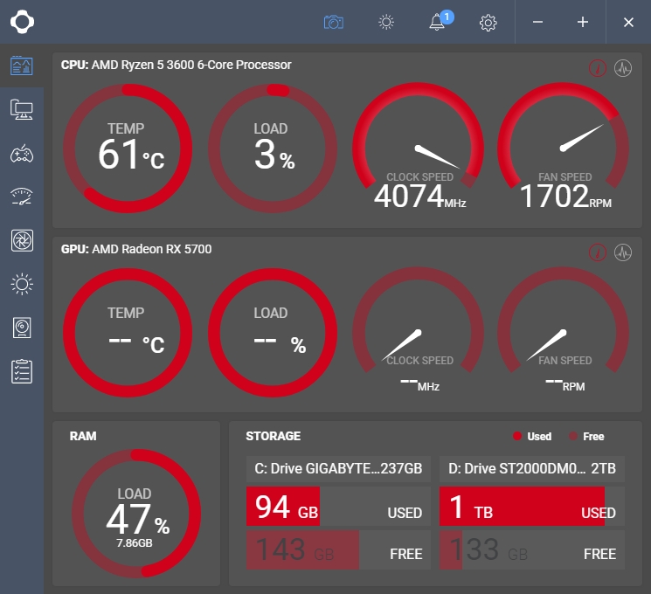Click the C drive 143 GB free bar
The image size is (651, 594).
pyautogui.click(x=338, y=549)
